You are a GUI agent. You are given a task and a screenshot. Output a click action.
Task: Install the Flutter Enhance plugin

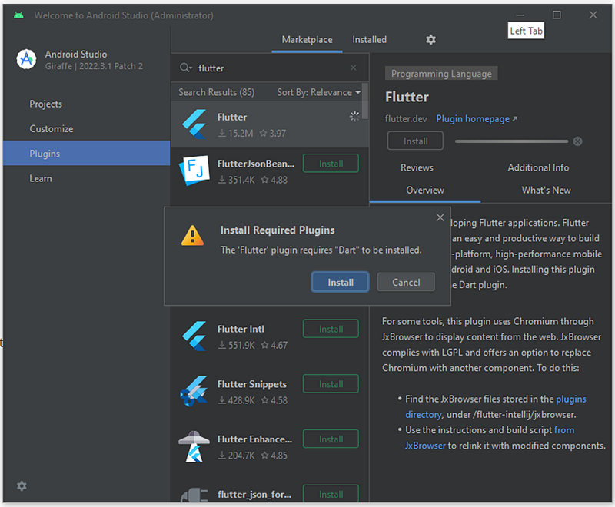(x=331, y=439)
